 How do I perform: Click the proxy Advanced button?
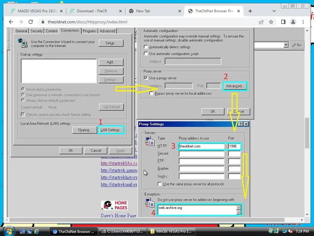(235, 86)
